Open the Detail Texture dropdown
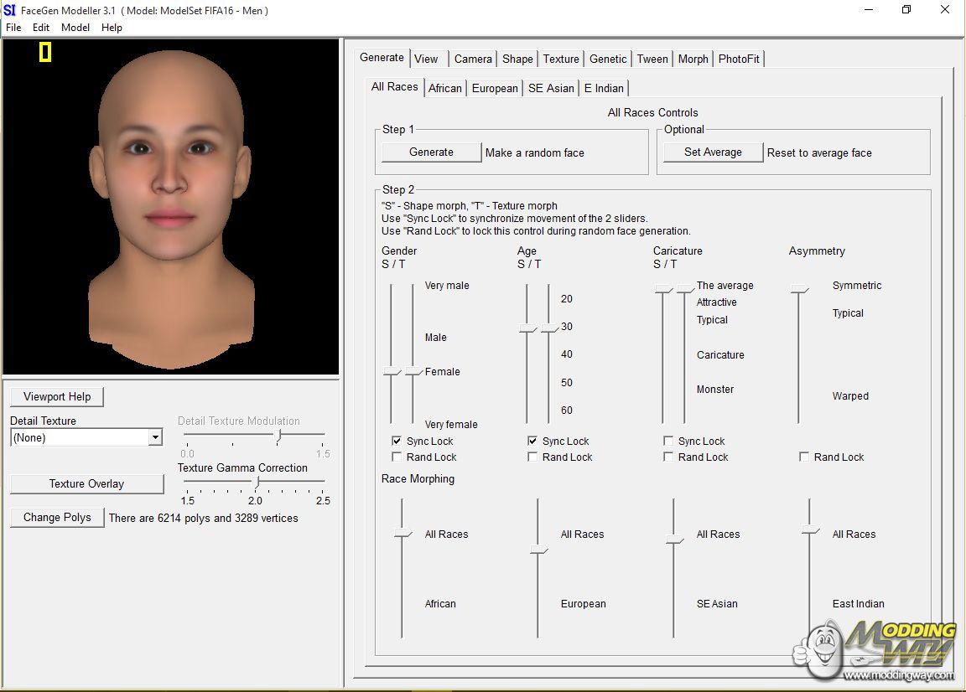This screenshot has height=692, width=966. point(154,437)
